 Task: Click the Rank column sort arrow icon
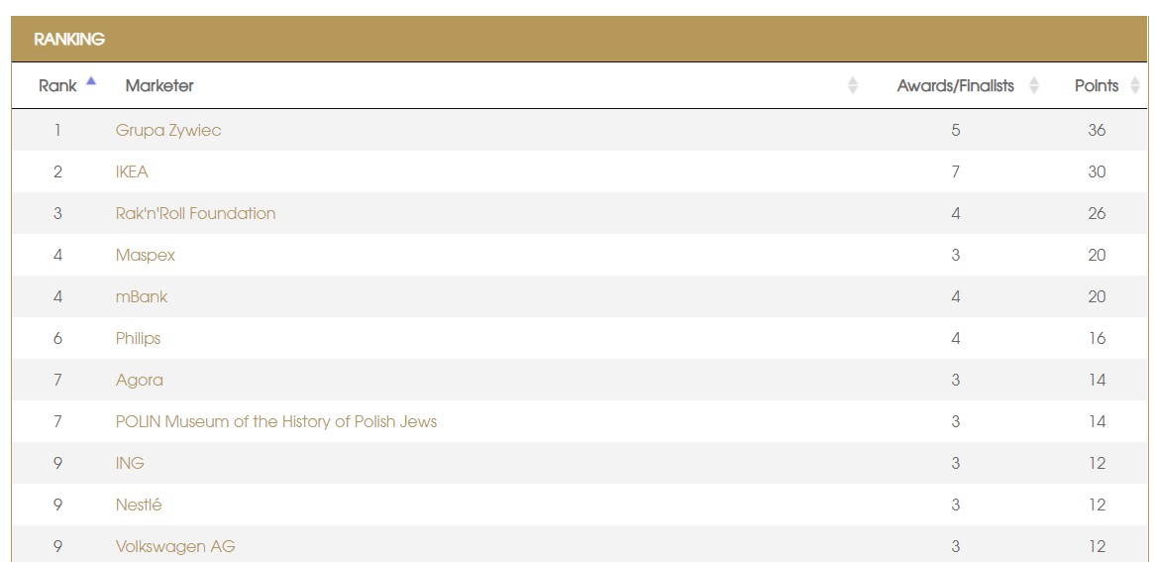[x=91, y=82]
